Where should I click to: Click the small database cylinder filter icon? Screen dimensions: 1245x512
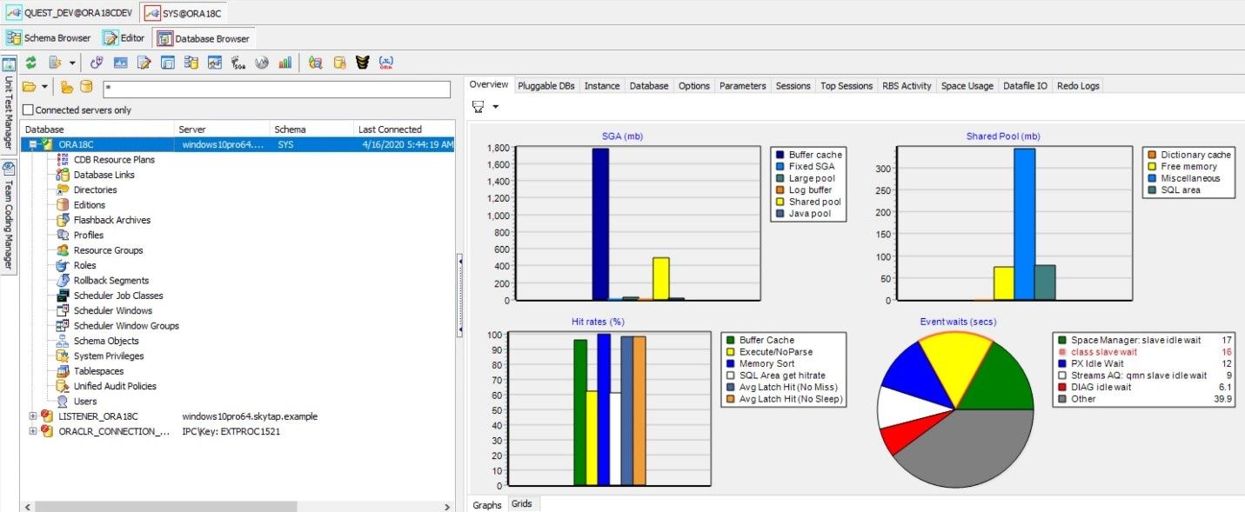86,87
